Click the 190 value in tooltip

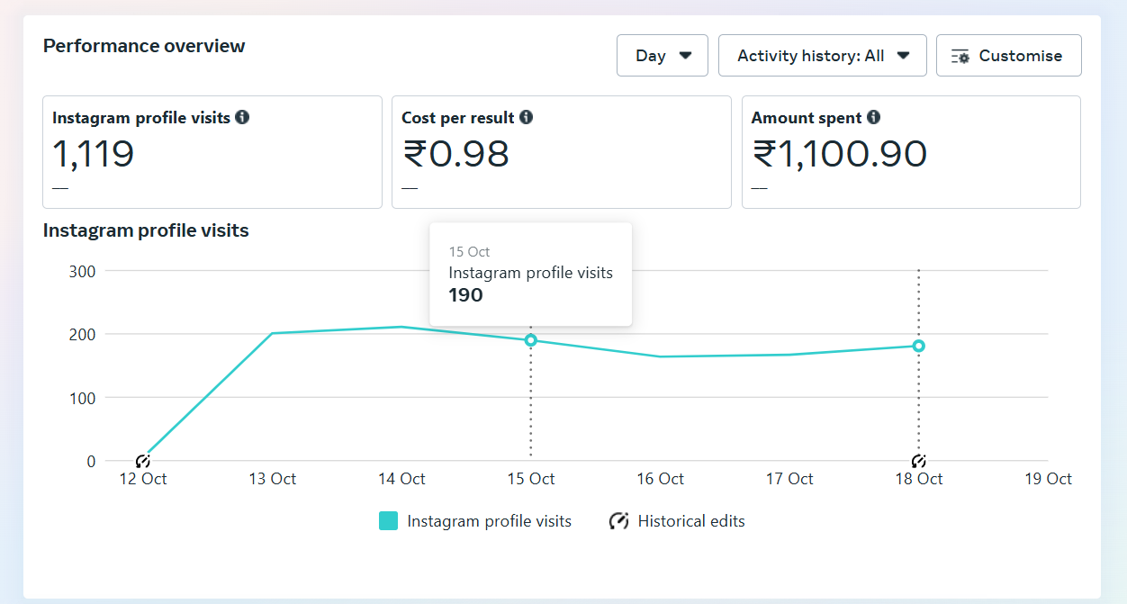[x=466, y=295]
